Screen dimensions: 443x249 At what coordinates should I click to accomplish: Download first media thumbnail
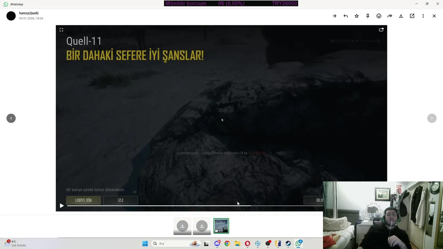pyautogui.click(x=182, y=226)
